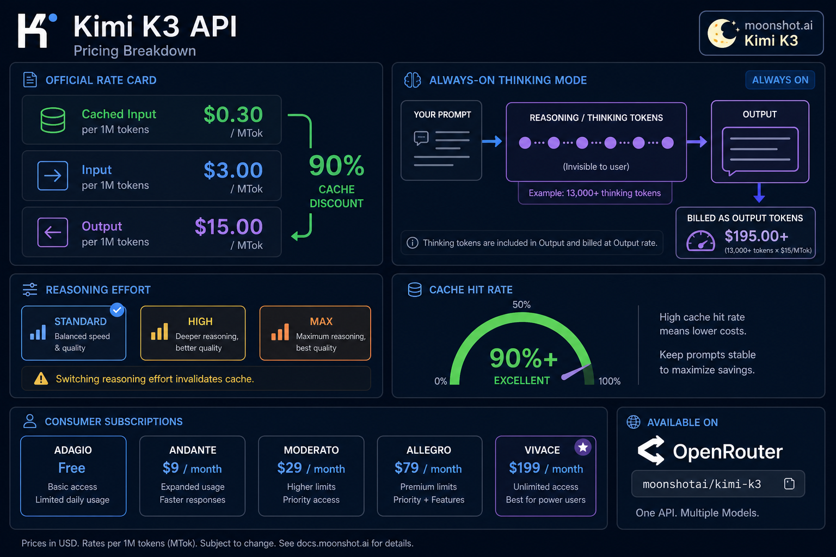This screenshot has width=836, height=557.
Task: Click the speedometer icon near $195.00+
Action: [x=700, y=240]
